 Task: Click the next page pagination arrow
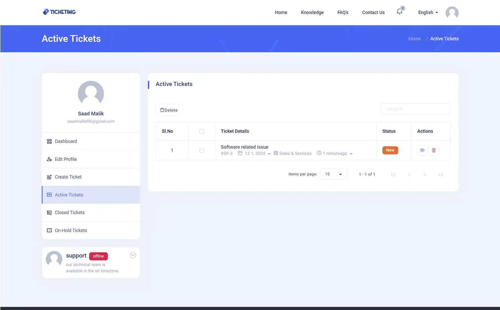(425, 174)
